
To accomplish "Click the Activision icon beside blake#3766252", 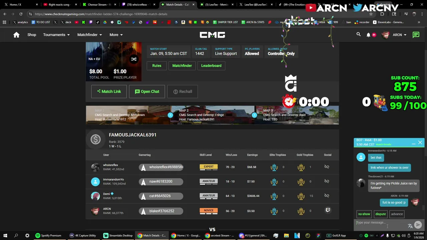I will [143, 211].
